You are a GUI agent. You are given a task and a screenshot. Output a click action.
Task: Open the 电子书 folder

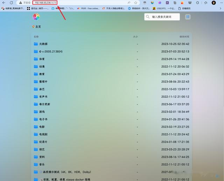pos(111,119)
